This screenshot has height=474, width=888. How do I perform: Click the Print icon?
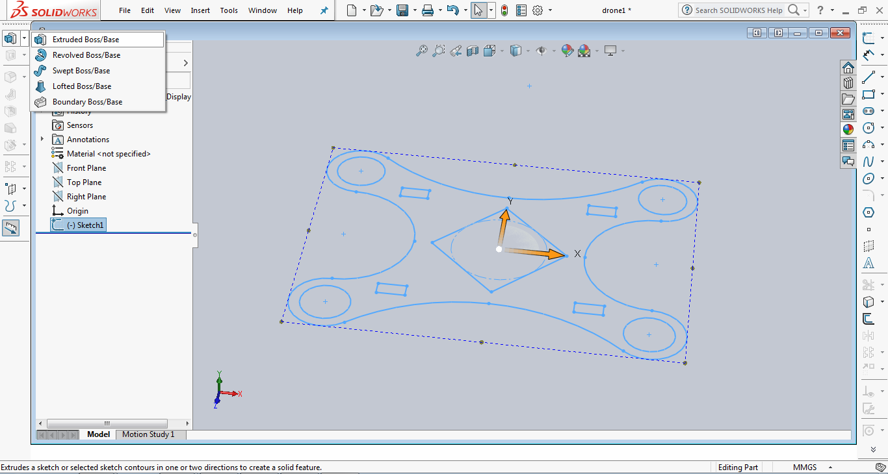click(427, 10)
